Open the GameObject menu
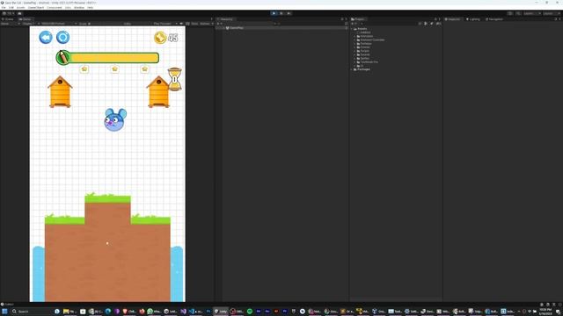This screenshot has height=316, width=563. click(x=36, y=7)
